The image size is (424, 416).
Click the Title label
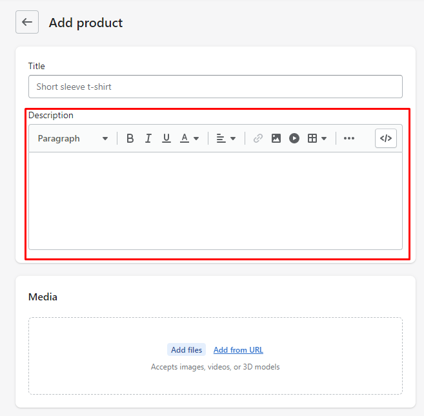click(x=37, y=66)
